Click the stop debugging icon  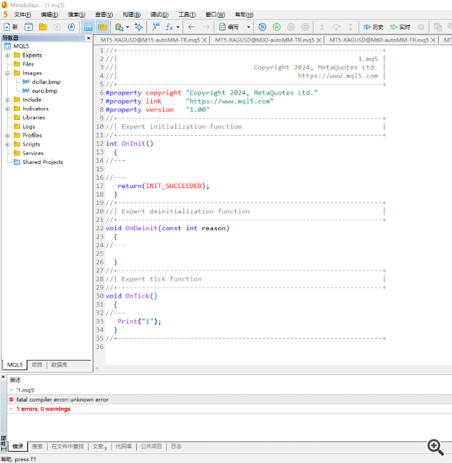[x=305, y=27]
